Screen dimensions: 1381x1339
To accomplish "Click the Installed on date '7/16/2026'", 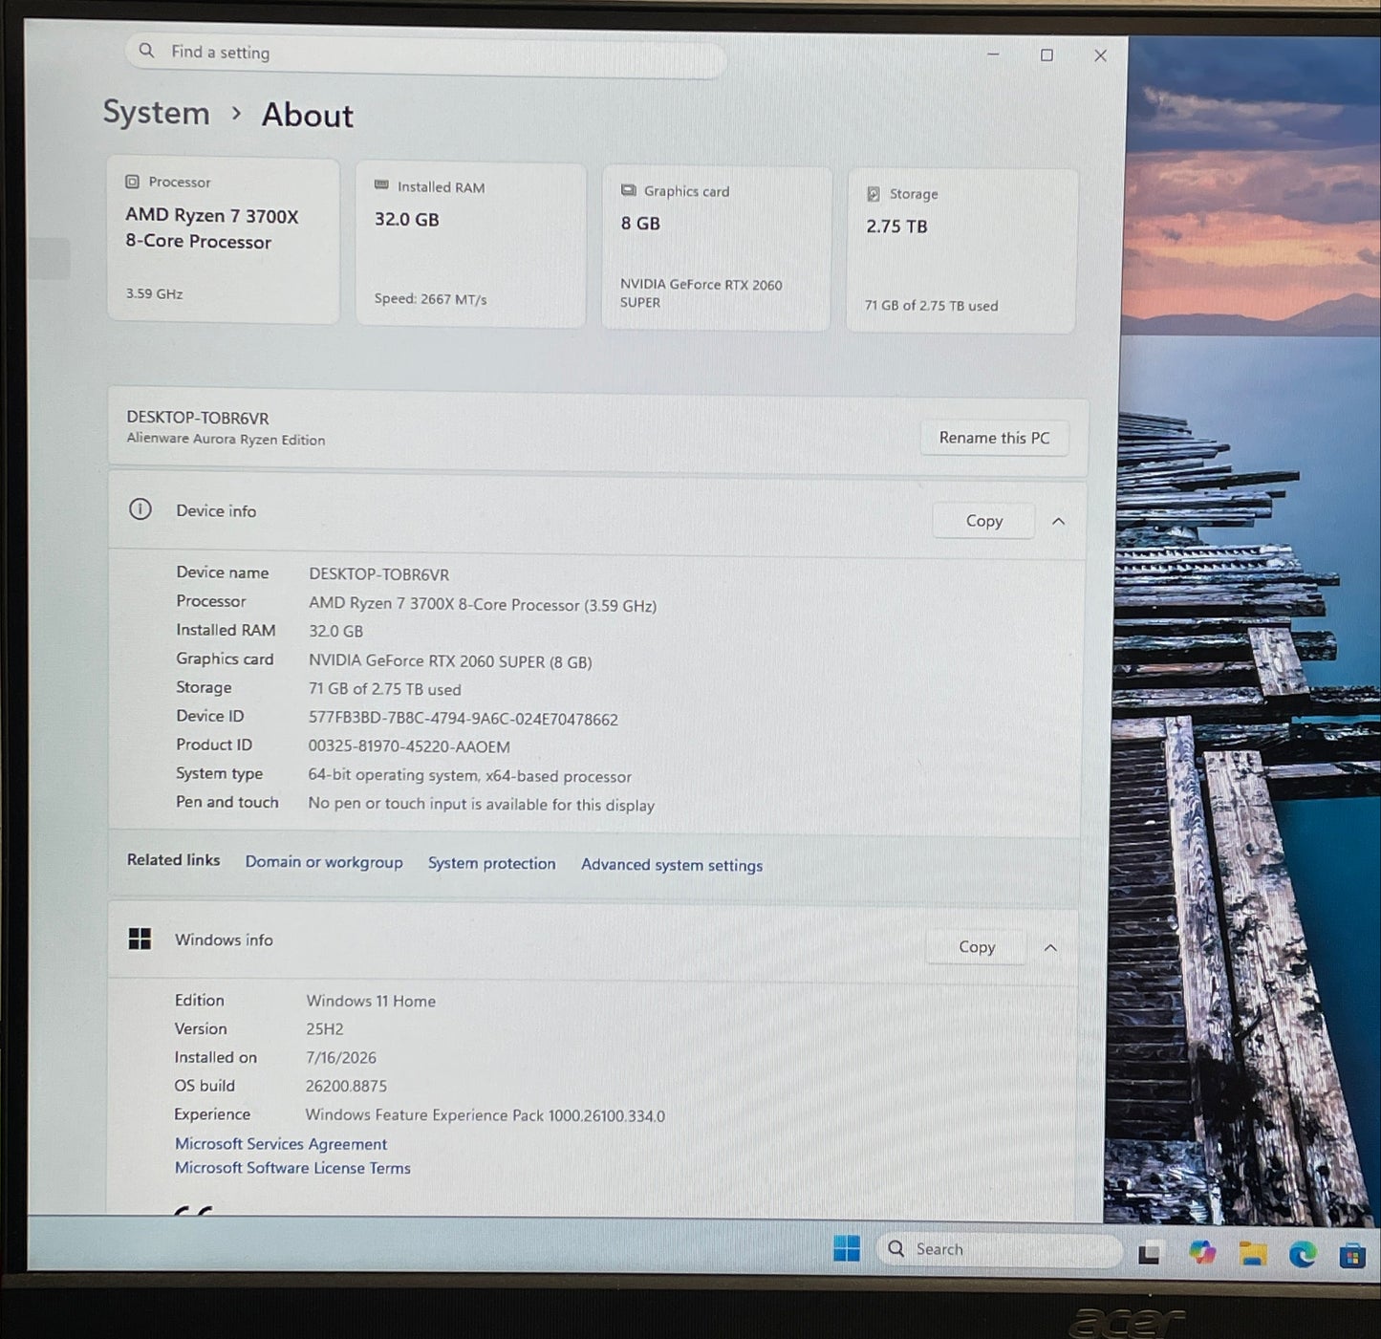I will point(341,1058).
